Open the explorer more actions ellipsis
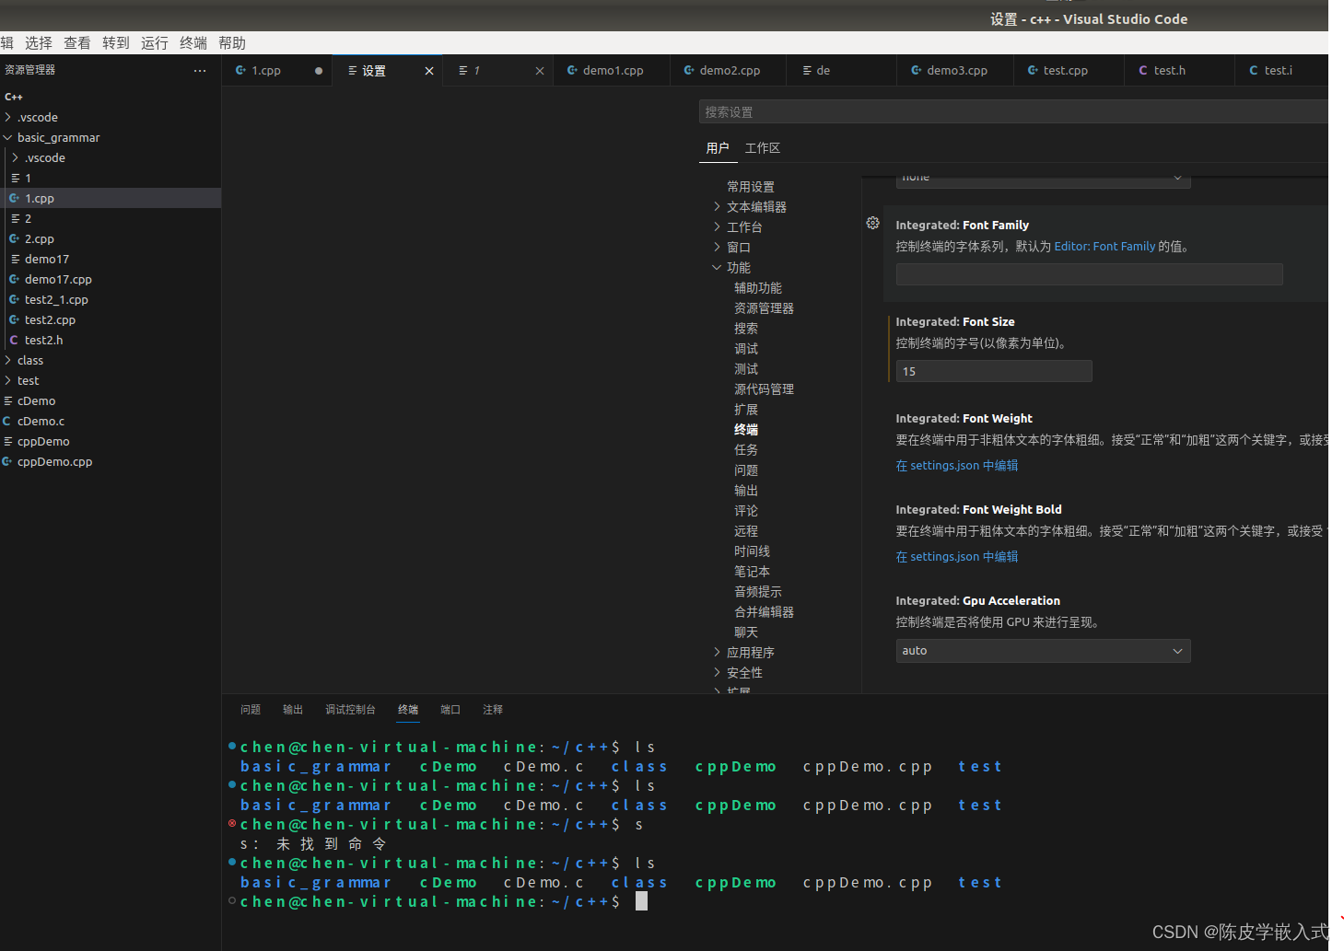Image resolution: width=1344 pixels, height=951 pixels. pos(200,70)
